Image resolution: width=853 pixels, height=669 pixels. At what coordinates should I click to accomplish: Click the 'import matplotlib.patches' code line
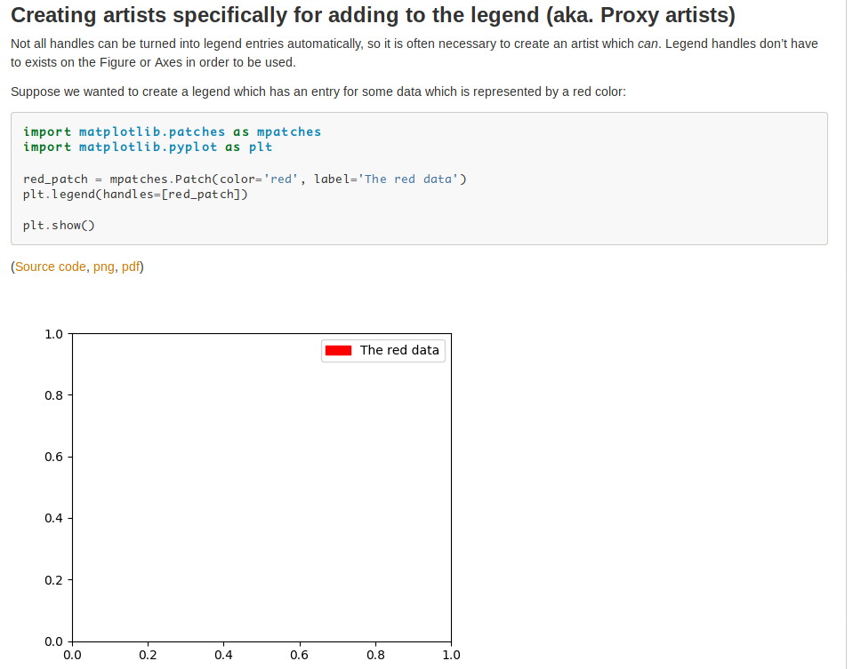[172, 131]
